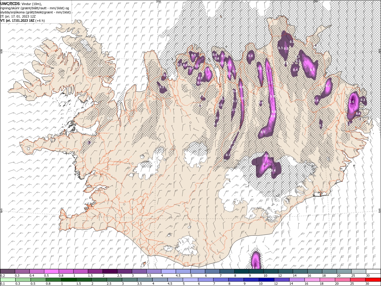Click the snow legend swatch for 20–25 mm
Image resolution: width=381 pixels, height=286 pixels.
(x=344, y=271)
